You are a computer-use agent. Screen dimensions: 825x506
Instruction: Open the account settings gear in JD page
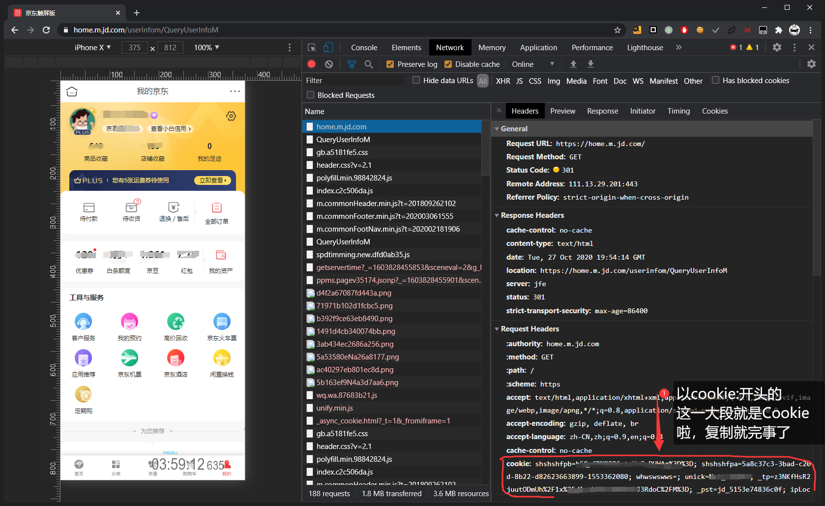coord(231,116)
